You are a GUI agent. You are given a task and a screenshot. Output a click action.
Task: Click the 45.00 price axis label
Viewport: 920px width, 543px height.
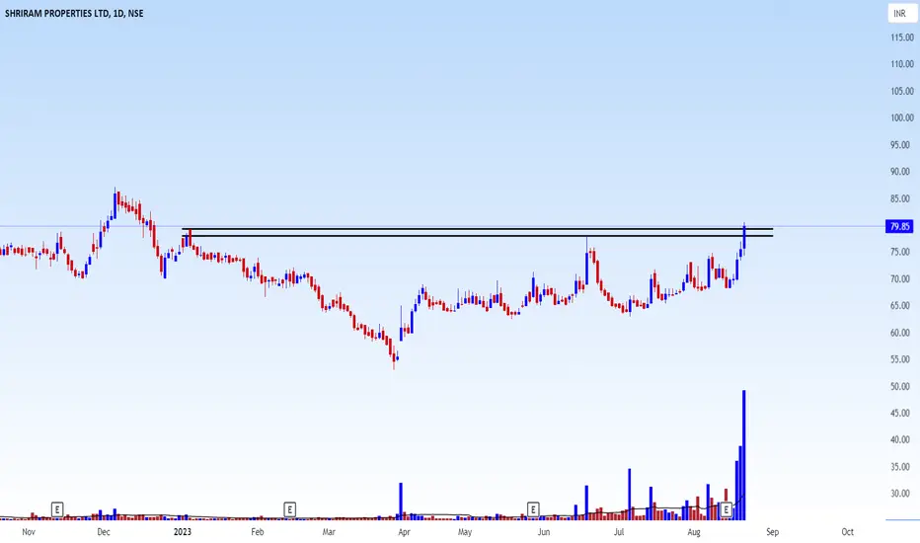tap(902, 413)
